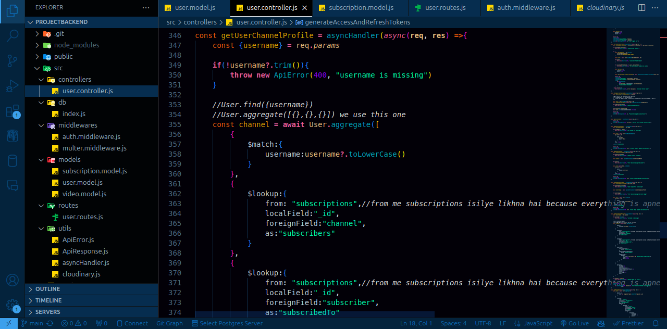Open the Run and Debug view
Screen dimensions: 667x329
(x=13, y=86)
